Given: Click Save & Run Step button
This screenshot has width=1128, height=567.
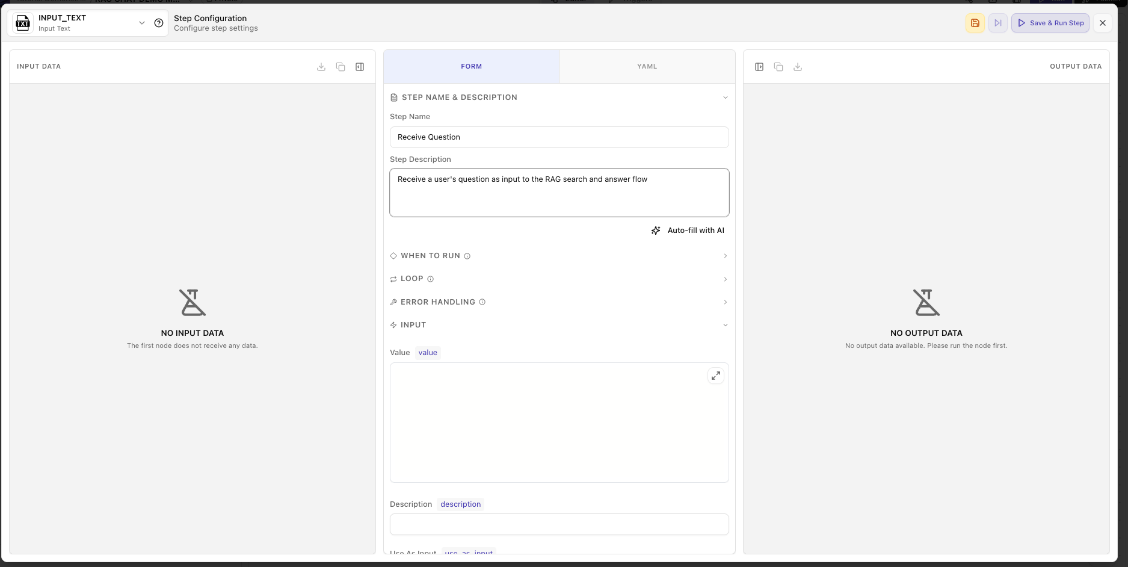Looking at the screenshot, I should [x=1050, y=23].
